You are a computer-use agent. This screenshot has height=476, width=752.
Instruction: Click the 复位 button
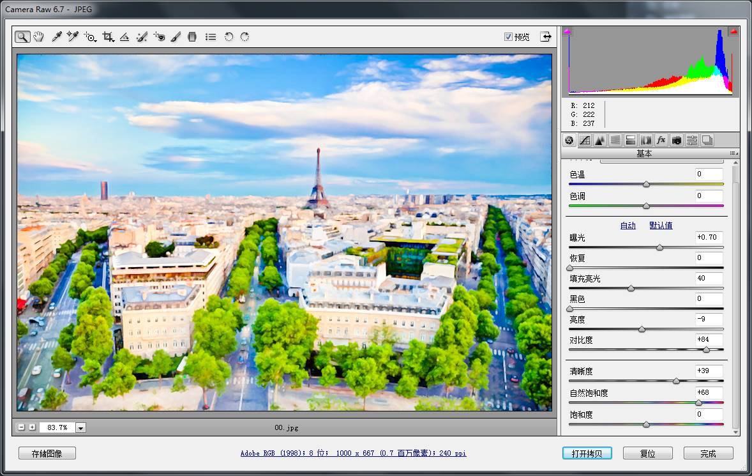[x=648, y=454]
